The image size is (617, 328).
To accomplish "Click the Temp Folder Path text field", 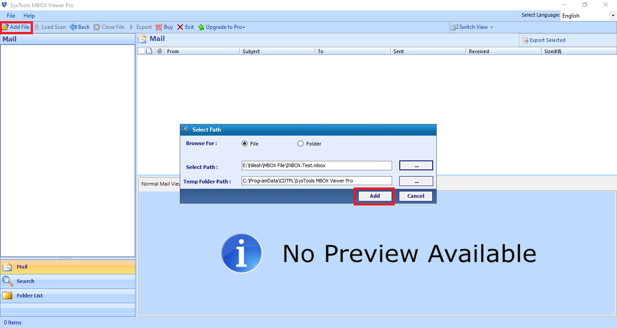I will tap(317, 181).
